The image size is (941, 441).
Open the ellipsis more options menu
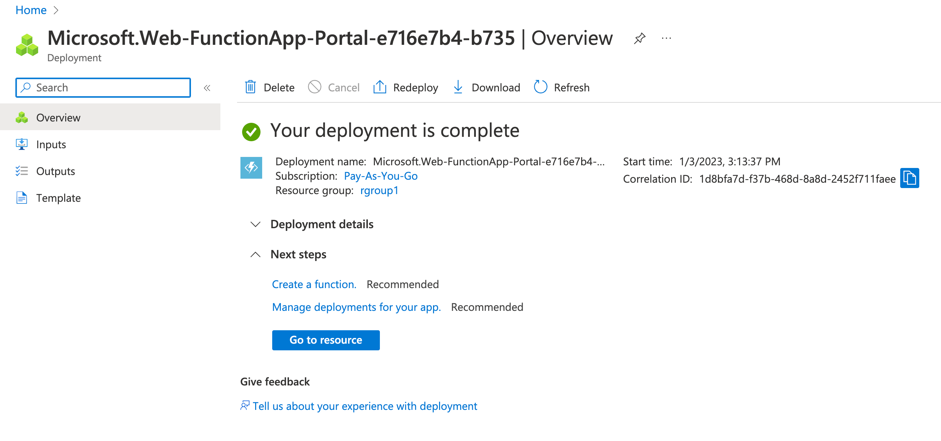(666, 38)
